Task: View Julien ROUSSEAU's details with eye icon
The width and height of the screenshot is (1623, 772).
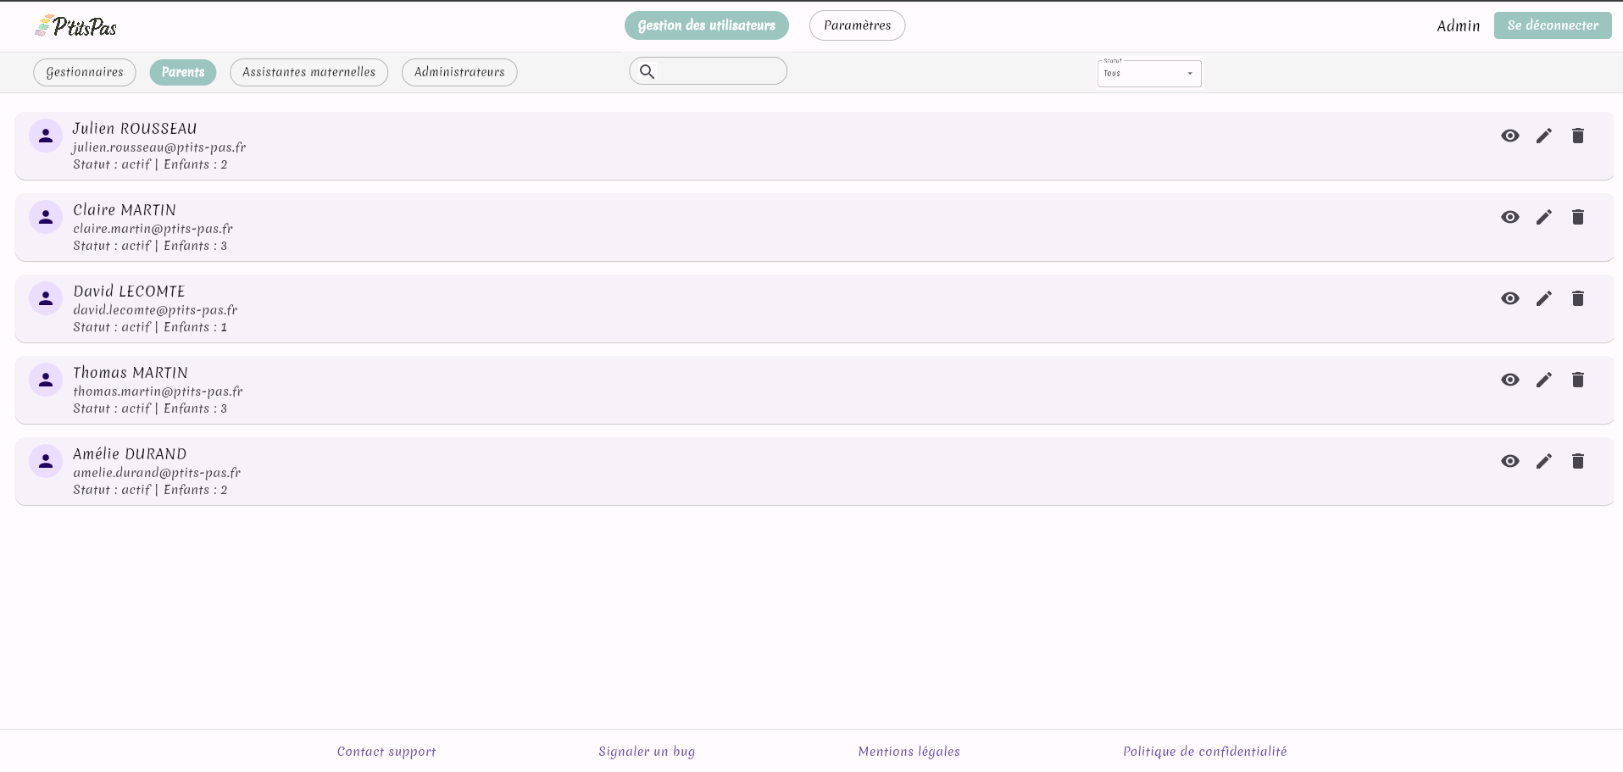Action: point(1509,136)
